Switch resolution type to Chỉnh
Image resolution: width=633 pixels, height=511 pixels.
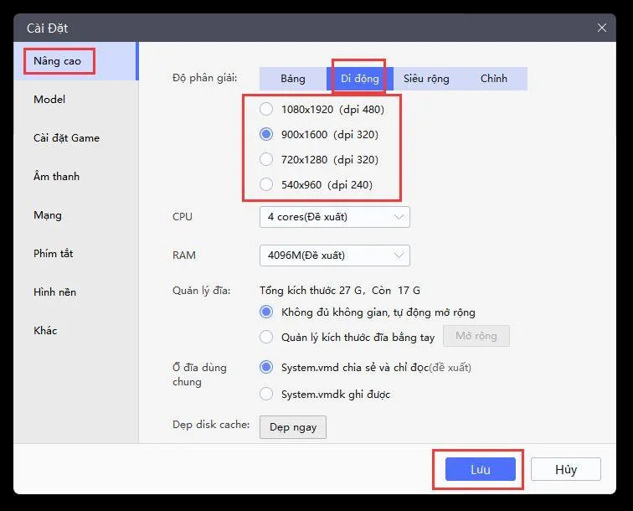pos(493,79)
